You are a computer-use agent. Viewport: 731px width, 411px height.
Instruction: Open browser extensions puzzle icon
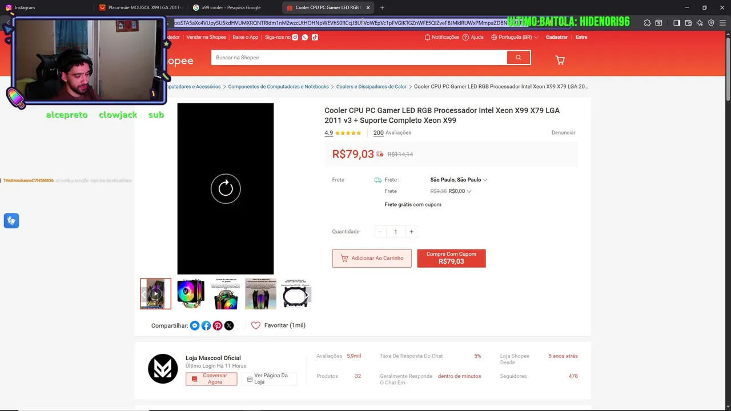coord(647,23)
